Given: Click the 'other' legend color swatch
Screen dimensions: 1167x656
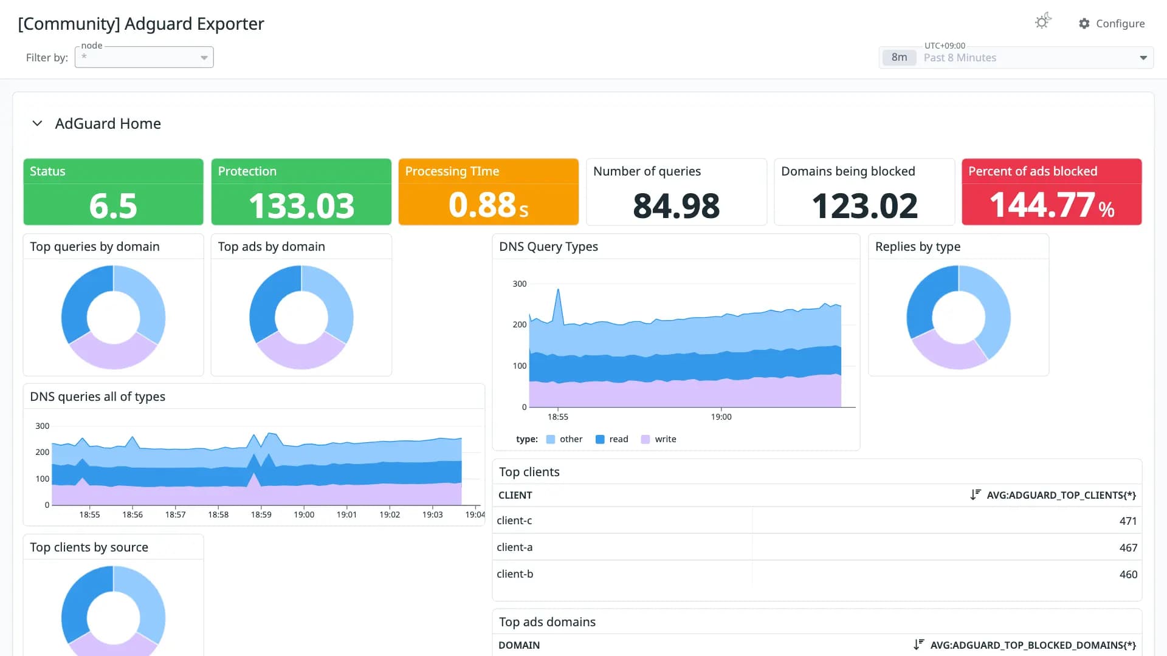Looking at the screenshot, I should [x=551, y=439].
